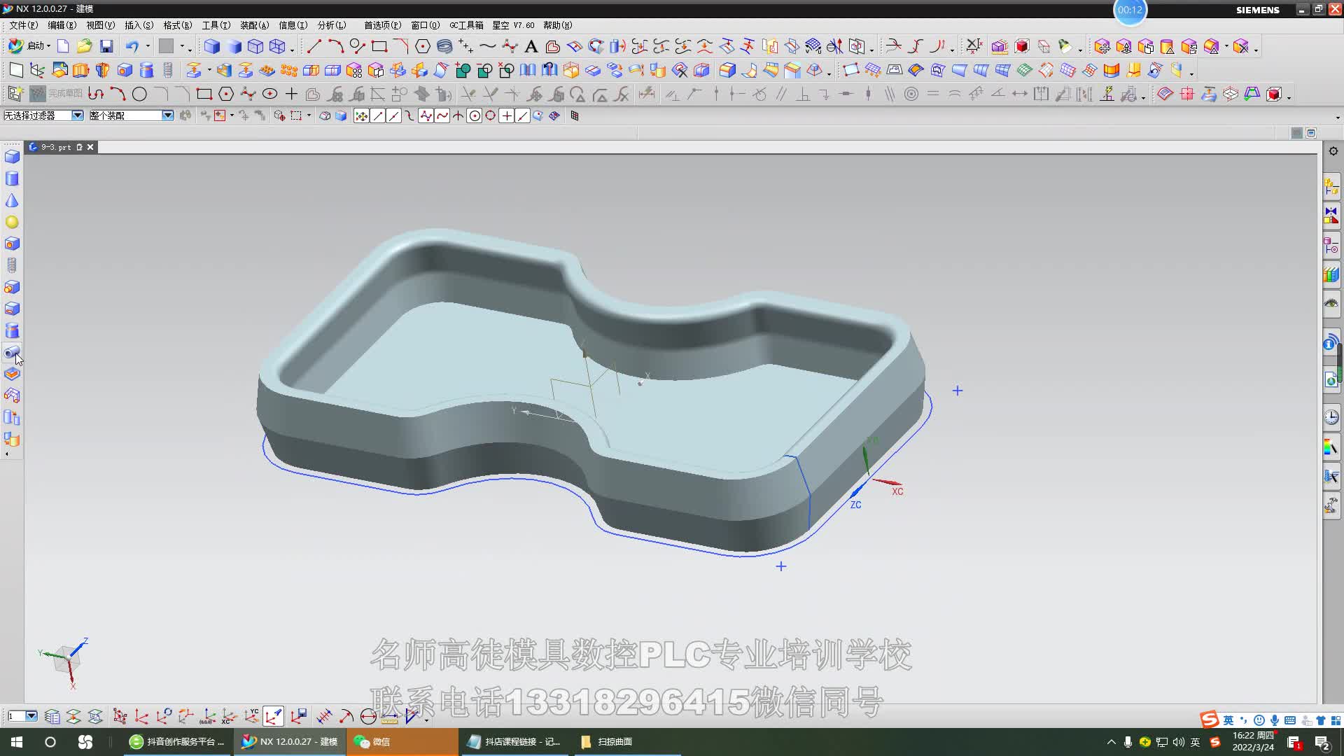Click the sphere primitive icon in left sidebar

pyautogui.click(x=12, y=223)
